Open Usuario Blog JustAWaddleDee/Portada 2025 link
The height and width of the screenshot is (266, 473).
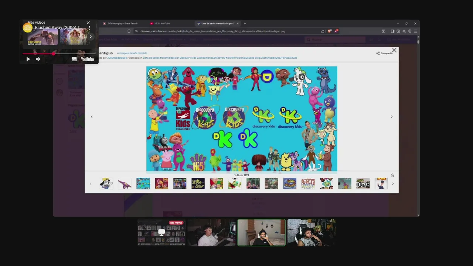point(271,58)
